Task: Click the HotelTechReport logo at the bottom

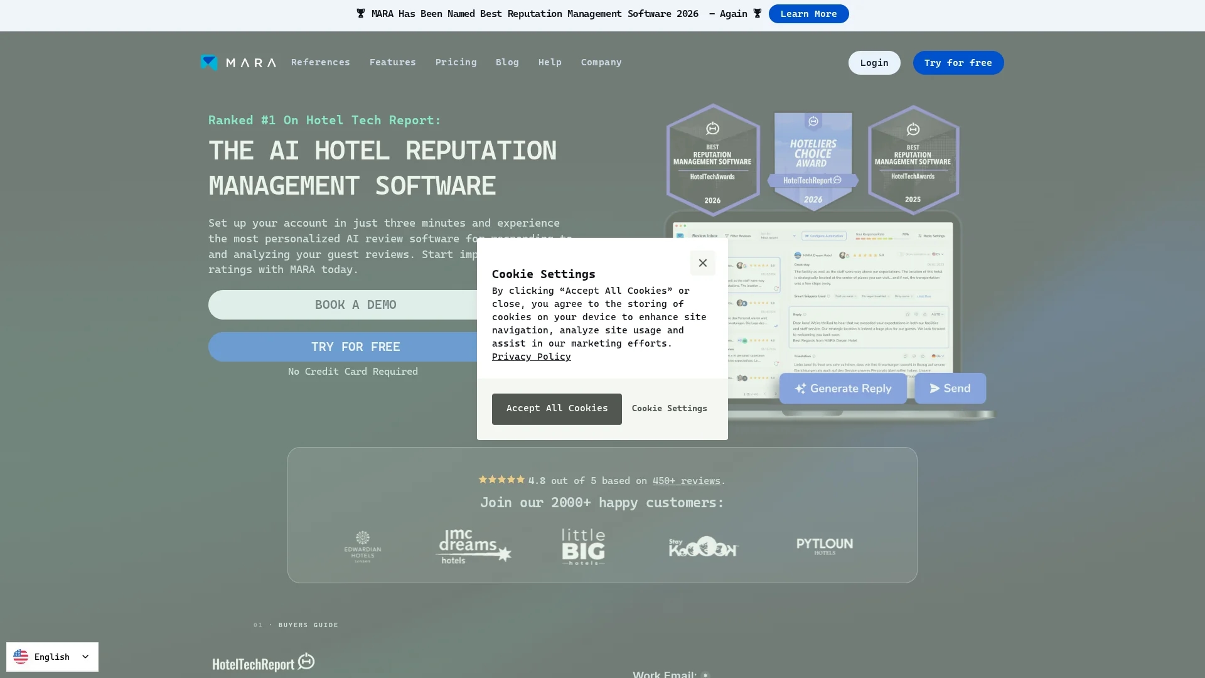Action: coord(264,662)
